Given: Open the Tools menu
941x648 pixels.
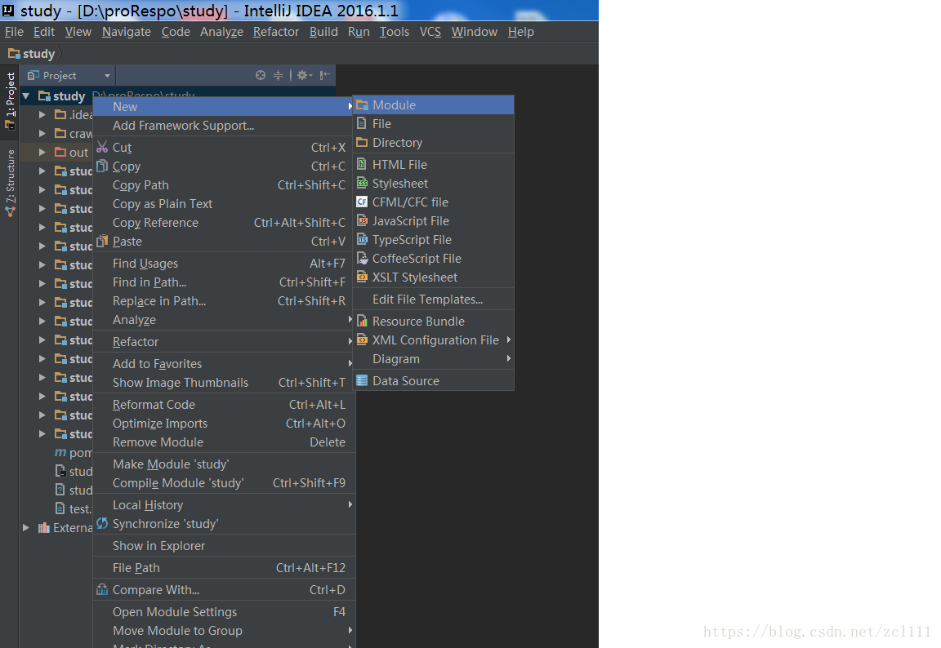Looking at the screenshot, I should pyautogui.click(x=395, y=32).
